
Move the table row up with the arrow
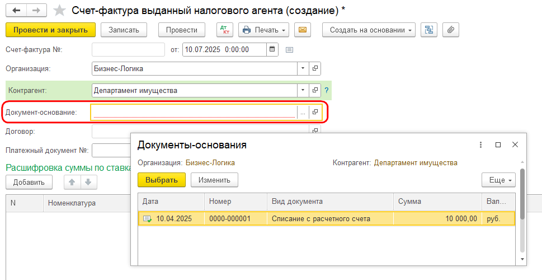point(72,182)
